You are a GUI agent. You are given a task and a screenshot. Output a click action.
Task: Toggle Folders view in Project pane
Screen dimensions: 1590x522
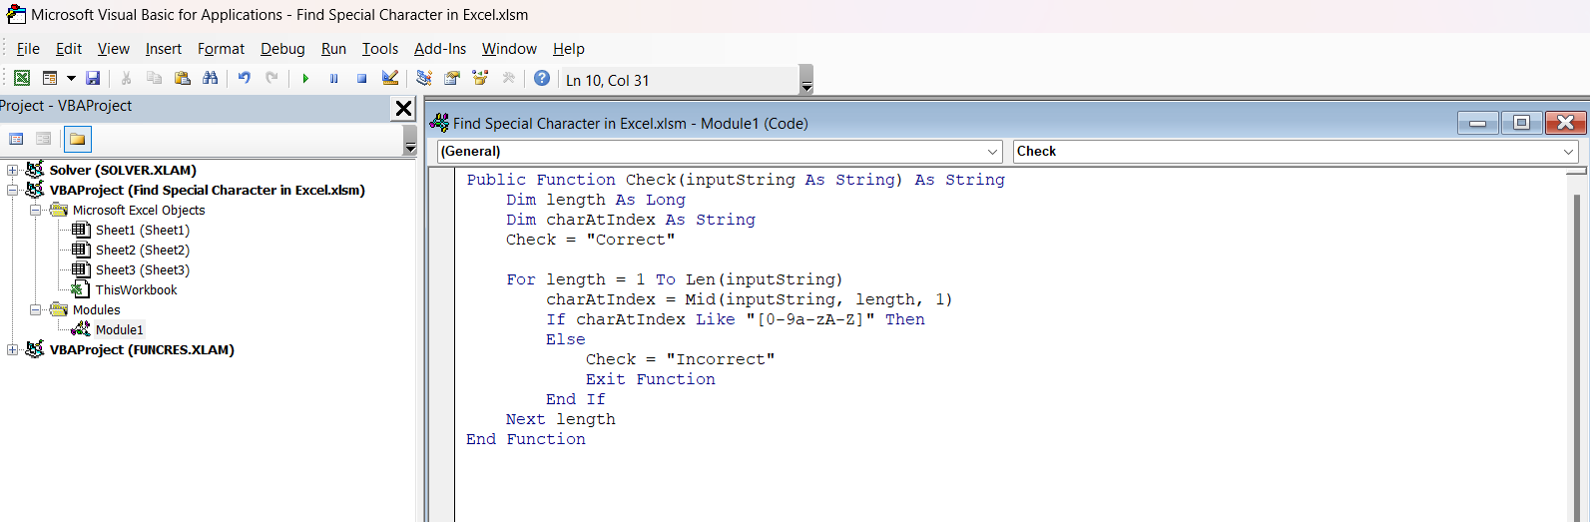(78, 139)
